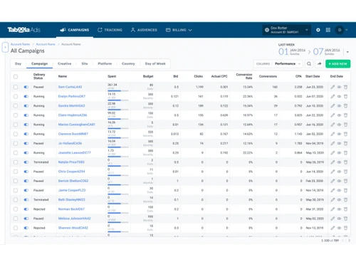
Task: Open settings gear in top bar
Action: 318,30
